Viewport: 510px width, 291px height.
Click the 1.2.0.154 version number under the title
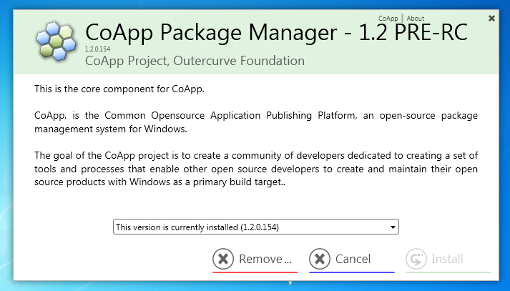(97, 49)
